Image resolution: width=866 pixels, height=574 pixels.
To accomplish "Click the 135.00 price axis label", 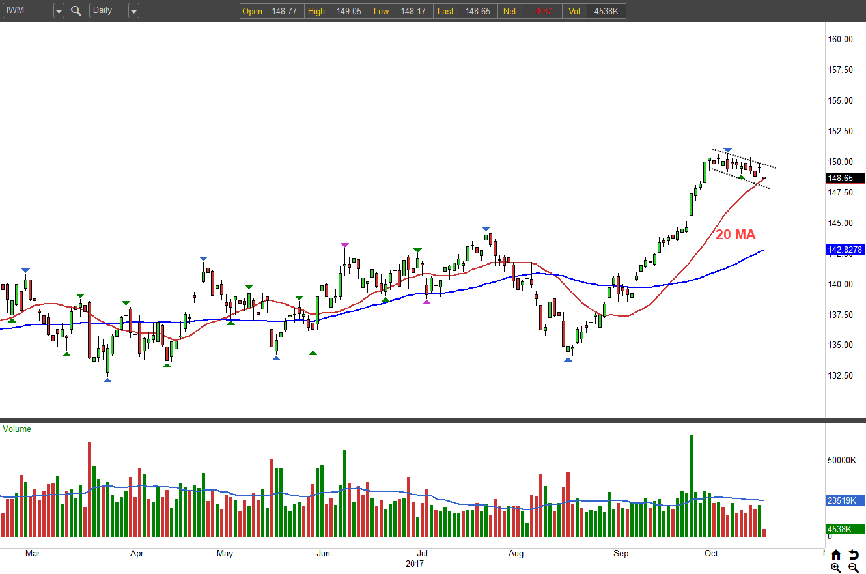I will click(x=840, y=345).
